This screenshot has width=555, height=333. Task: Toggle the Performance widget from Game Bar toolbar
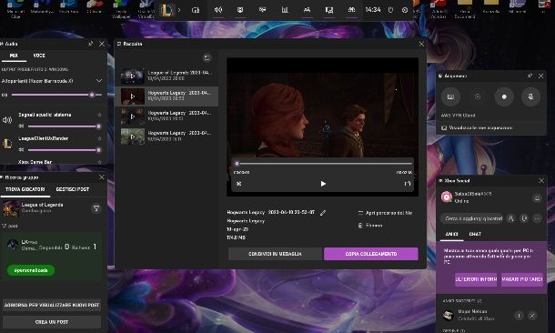(x=285, y=10)
